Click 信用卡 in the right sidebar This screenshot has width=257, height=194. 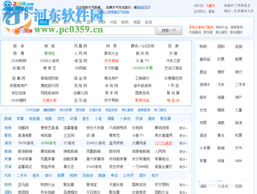[x=205, y=84]
